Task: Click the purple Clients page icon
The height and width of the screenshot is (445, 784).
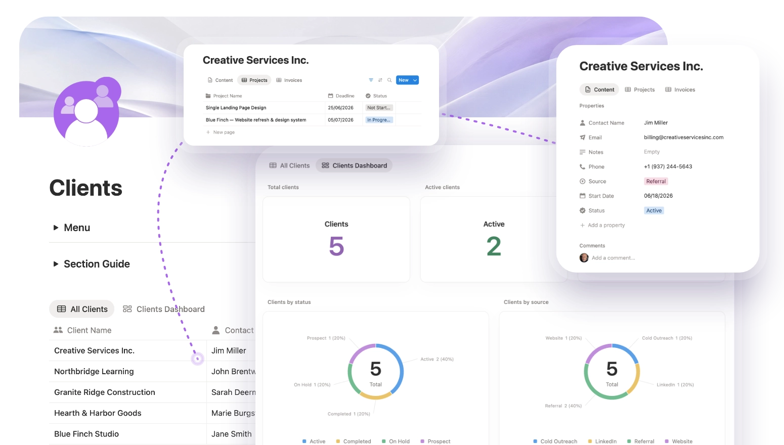Action: tap(87, 111)
